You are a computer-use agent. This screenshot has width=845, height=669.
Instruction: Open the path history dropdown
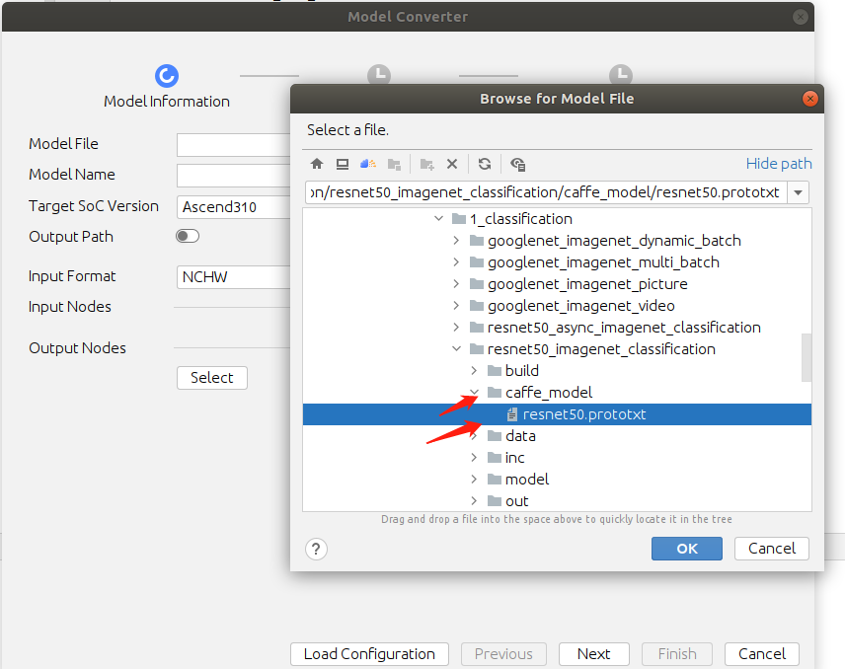799,192
